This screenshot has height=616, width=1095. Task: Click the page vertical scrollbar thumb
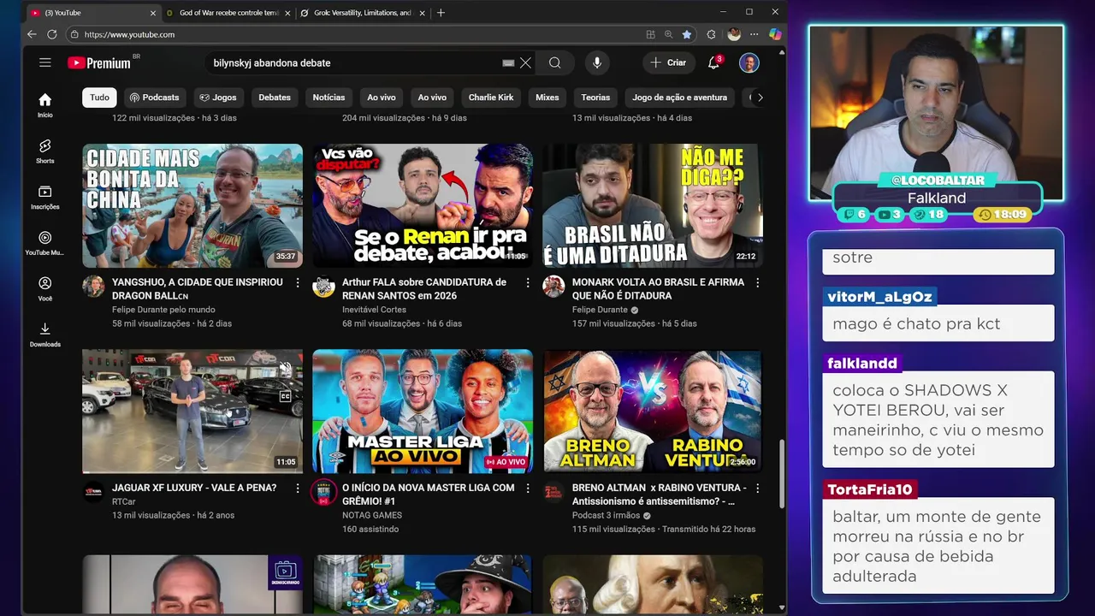781,475
